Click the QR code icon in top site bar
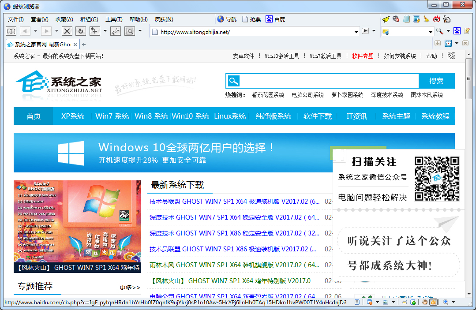This screenshot has height=310, width=476. coord(451,56)
